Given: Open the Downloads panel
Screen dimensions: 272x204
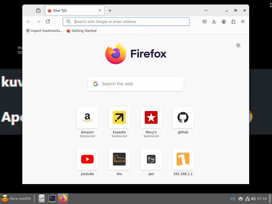Looking at the screenshot, I should click(214, 22).
